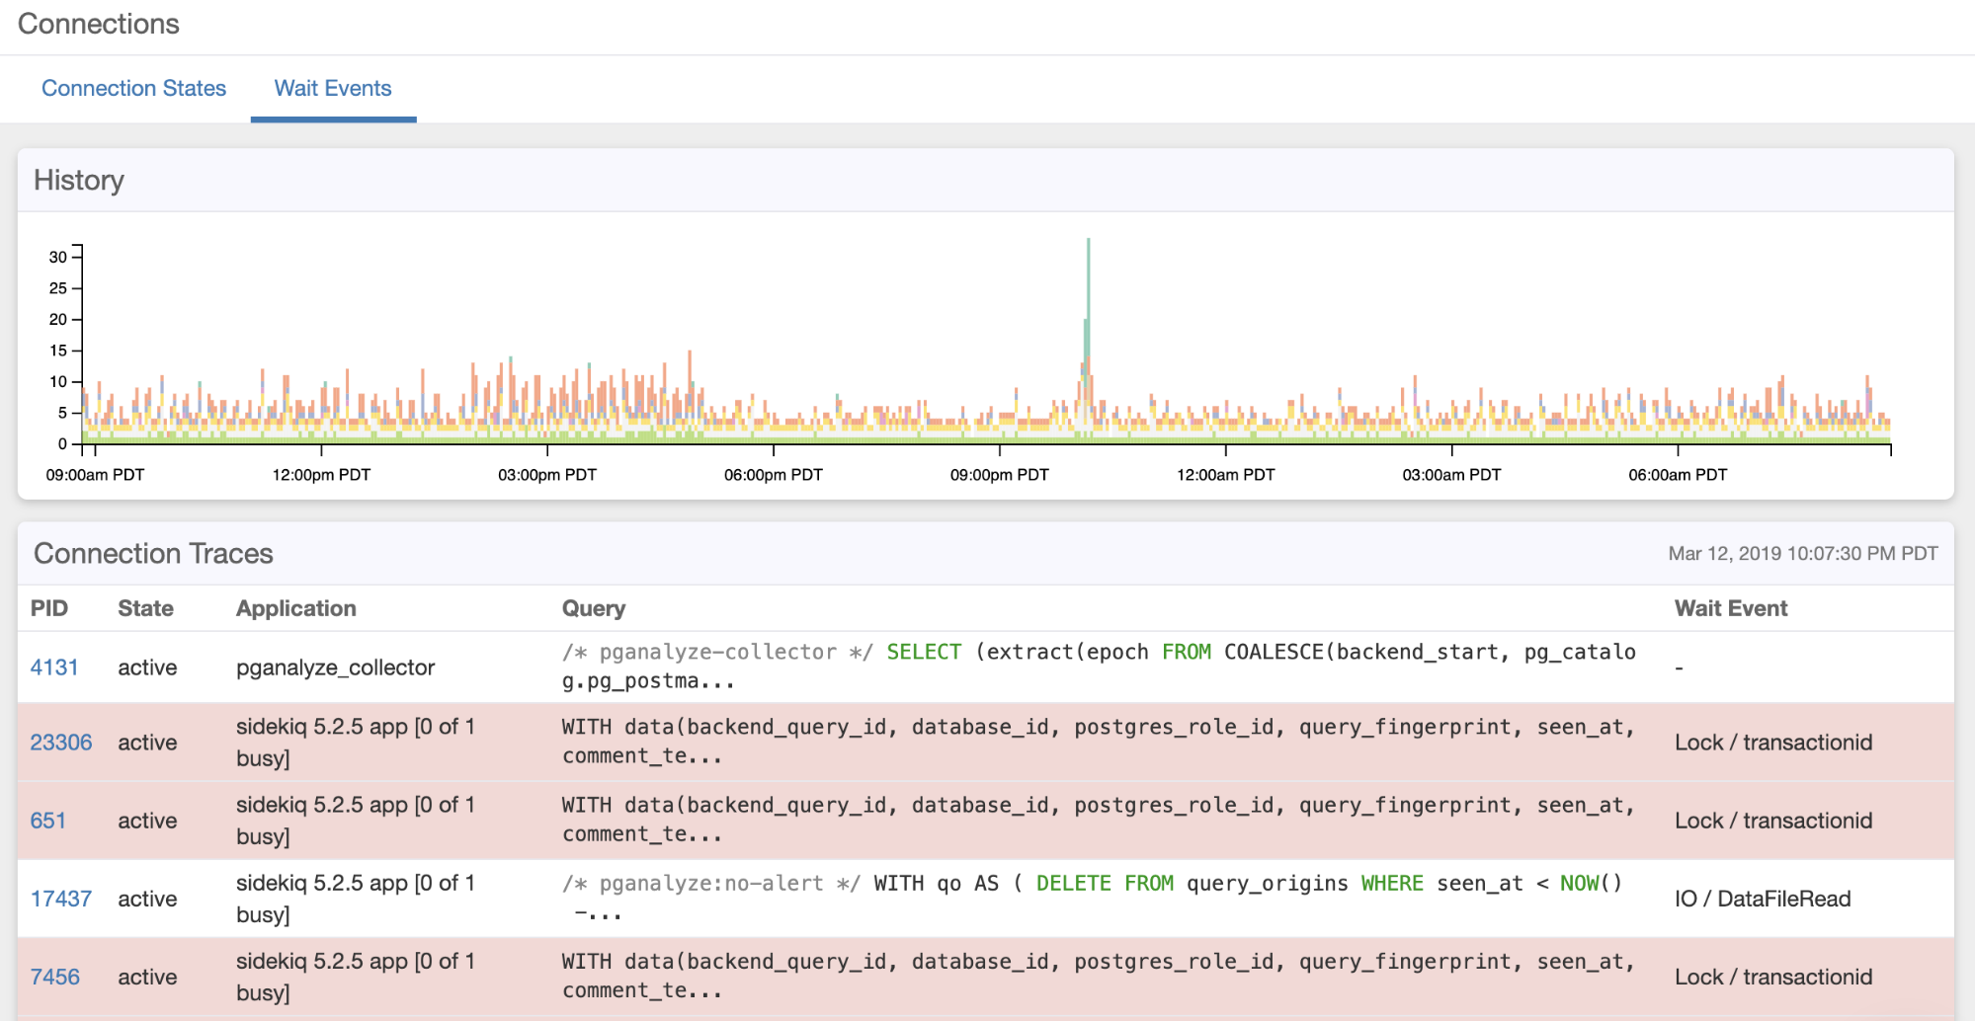Image resolution: width=1975 pixels, height=1022 pixels.
Task: Switch to the Connection States tab
Action: point(133,88)
